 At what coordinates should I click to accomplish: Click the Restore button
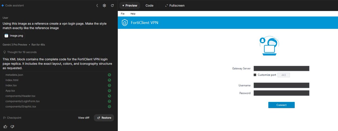(104, 118)
